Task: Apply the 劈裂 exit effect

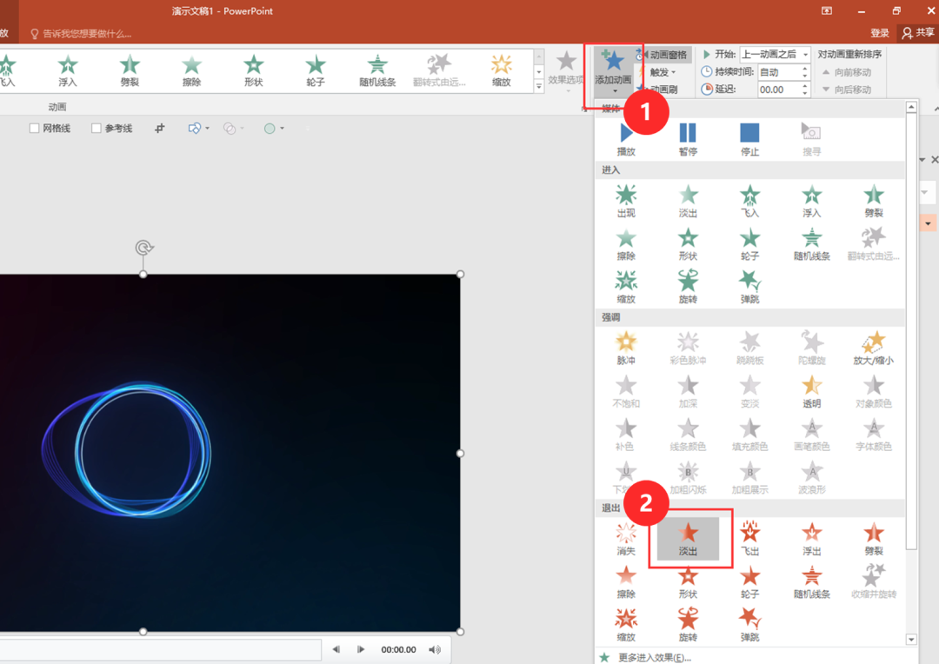Action: pyautogui.click(x=873, y=539)
